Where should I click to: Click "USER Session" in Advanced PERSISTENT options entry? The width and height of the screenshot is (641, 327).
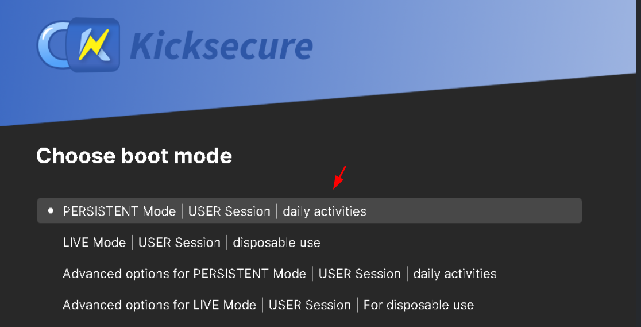point(360,274)
